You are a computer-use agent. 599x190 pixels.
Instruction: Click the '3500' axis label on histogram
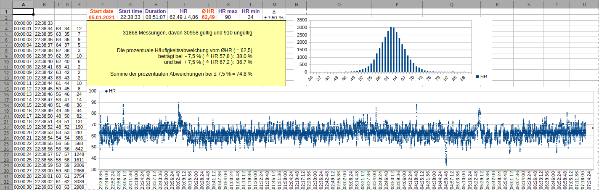pos(302,19)
